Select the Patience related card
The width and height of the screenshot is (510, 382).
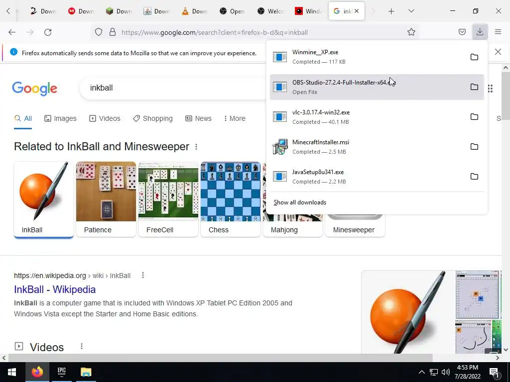point(106,199)
